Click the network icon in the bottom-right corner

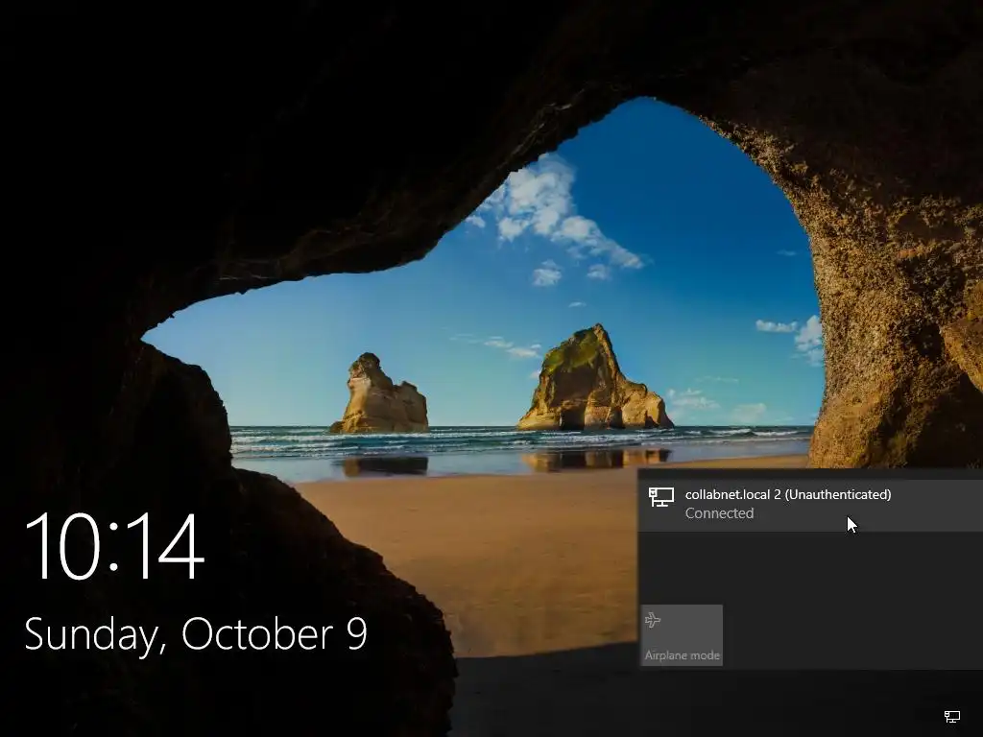pyautogui.click(x=951, y=716)
